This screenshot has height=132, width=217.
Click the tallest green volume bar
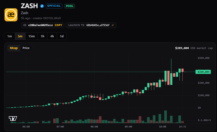coord(166,117)
